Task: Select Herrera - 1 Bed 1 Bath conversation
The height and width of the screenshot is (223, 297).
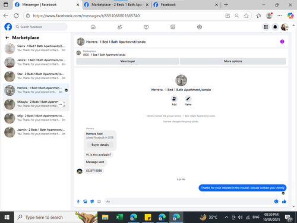Action: 36,90
